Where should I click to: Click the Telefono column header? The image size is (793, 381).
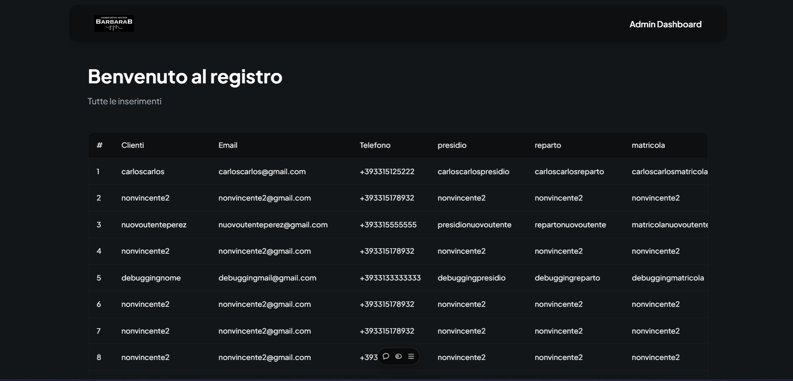(x=375, y=145)
